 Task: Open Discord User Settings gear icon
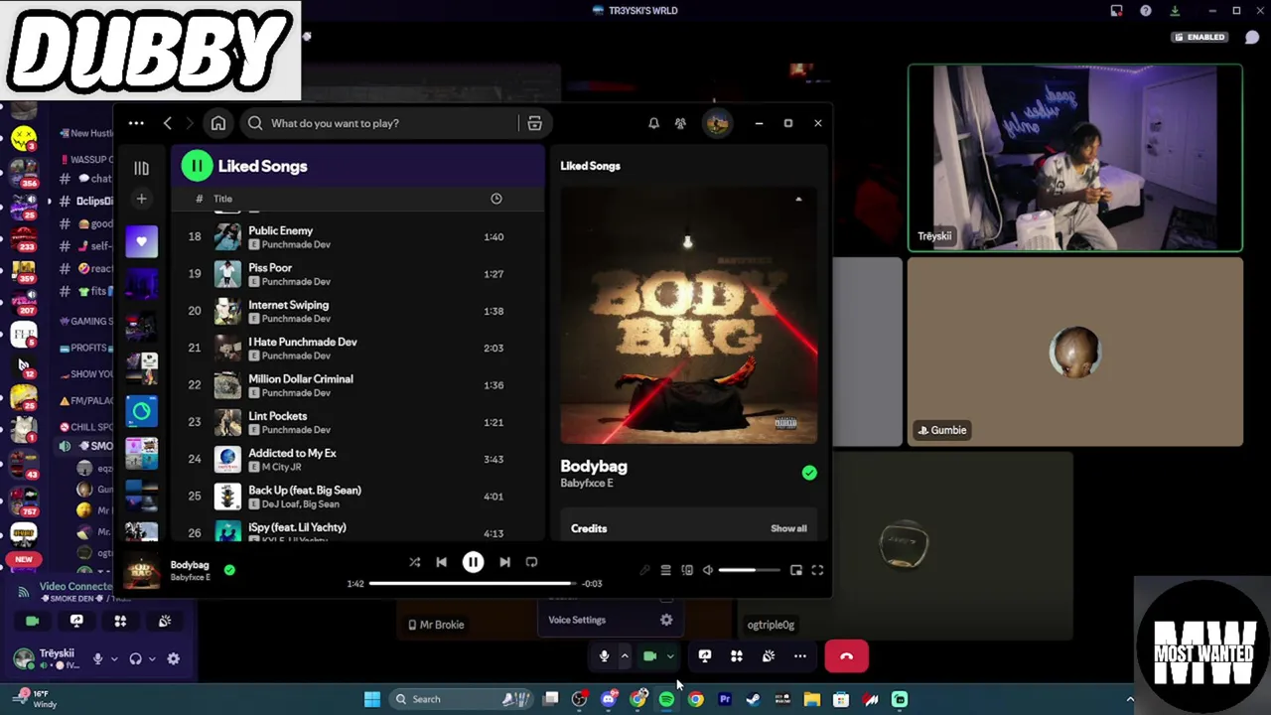coord(174,658)
